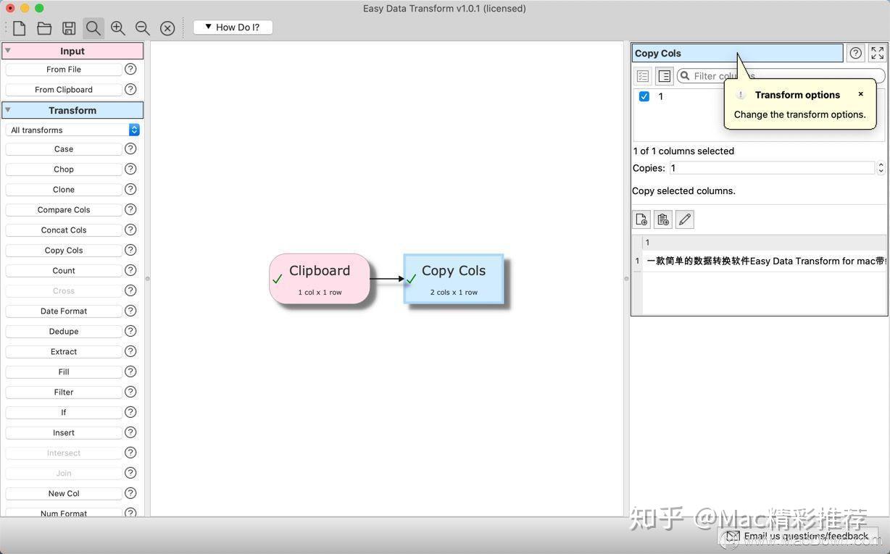The image size is (890, 554).
Task: Open help for Concat Cols
Action: (130, 230)
